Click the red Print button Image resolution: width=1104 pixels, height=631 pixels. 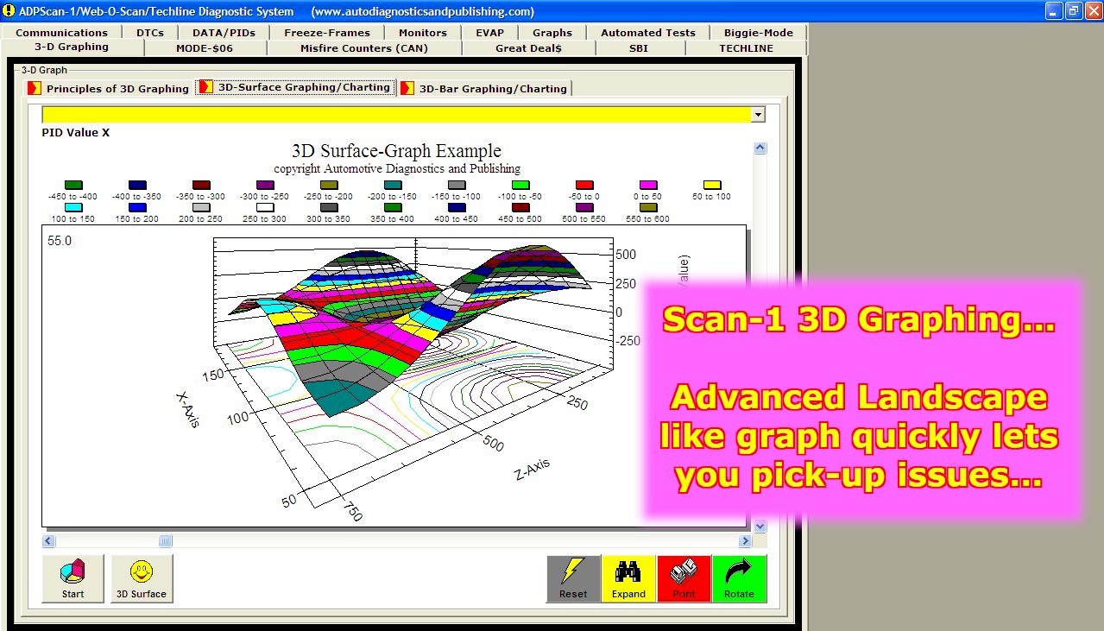coord(684,578)
